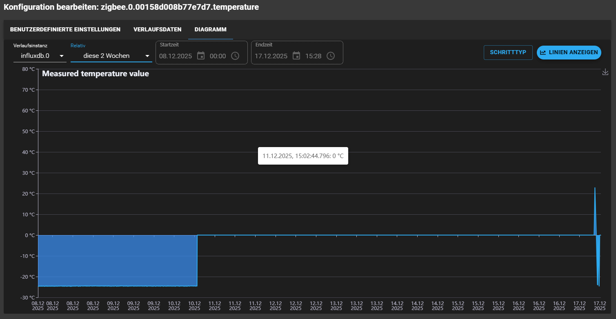616x319 pixels.
Task: Click the end time field 15:28
Action: (313, 56)
